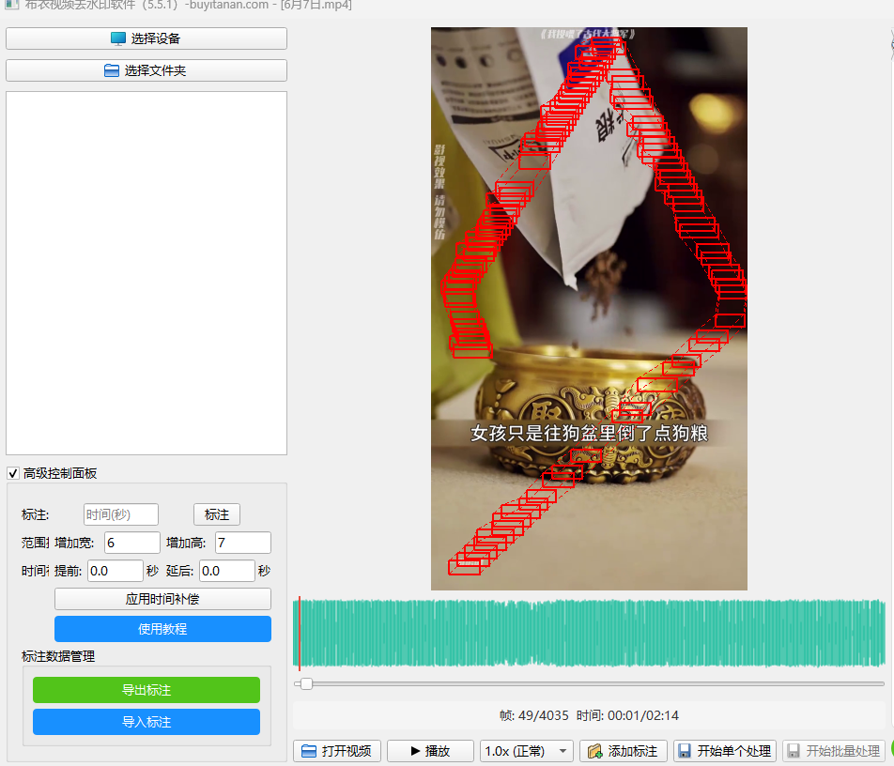Click the folder icon on 选择文件夹 button
The width and height of the screenshot is (894, 766).
point(112,70)
